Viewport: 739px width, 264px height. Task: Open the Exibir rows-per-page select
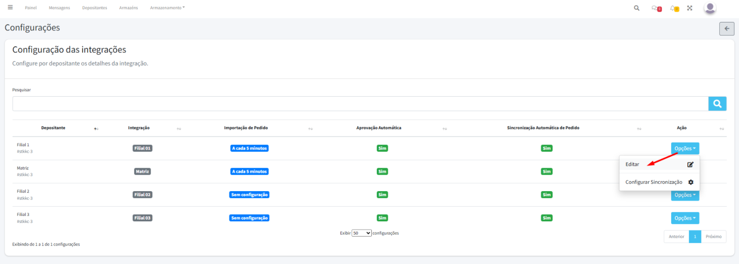point(361,233)
